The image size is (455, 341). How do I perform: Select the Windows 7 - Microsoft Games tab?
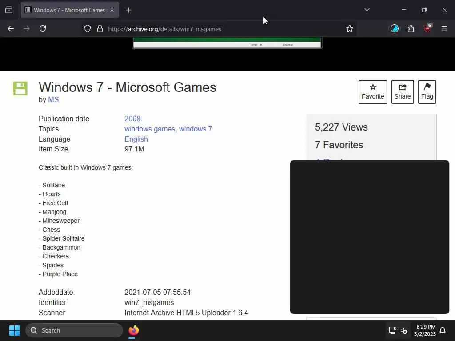[70, 10]
